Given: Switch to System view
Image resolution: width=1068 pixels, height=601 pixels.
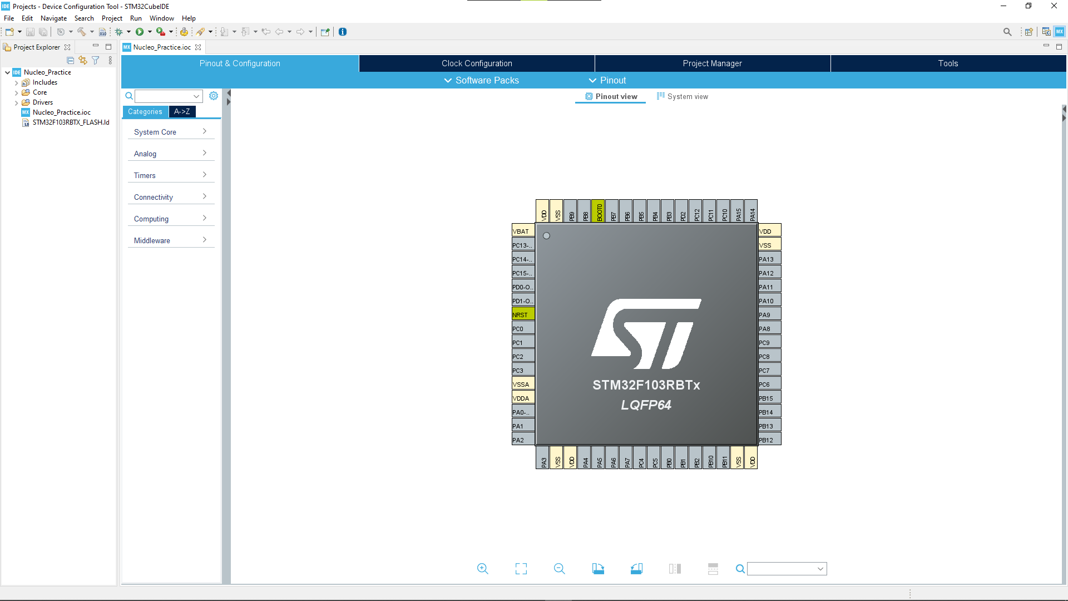Looking at the screenshot, I should pos(683,96).
